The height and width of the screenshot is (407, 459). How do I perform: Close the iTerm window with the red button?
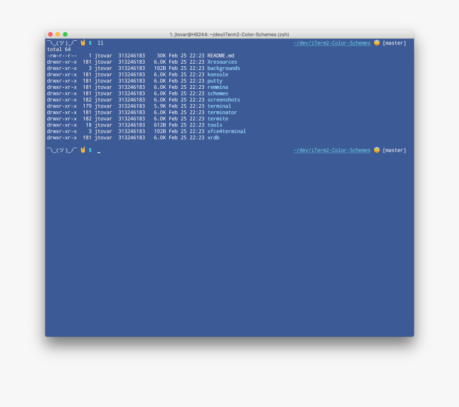pos(50,34)
